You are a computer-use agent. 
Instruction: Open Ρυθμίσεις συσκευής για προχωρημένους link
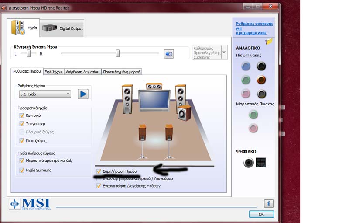coord(254,28)
